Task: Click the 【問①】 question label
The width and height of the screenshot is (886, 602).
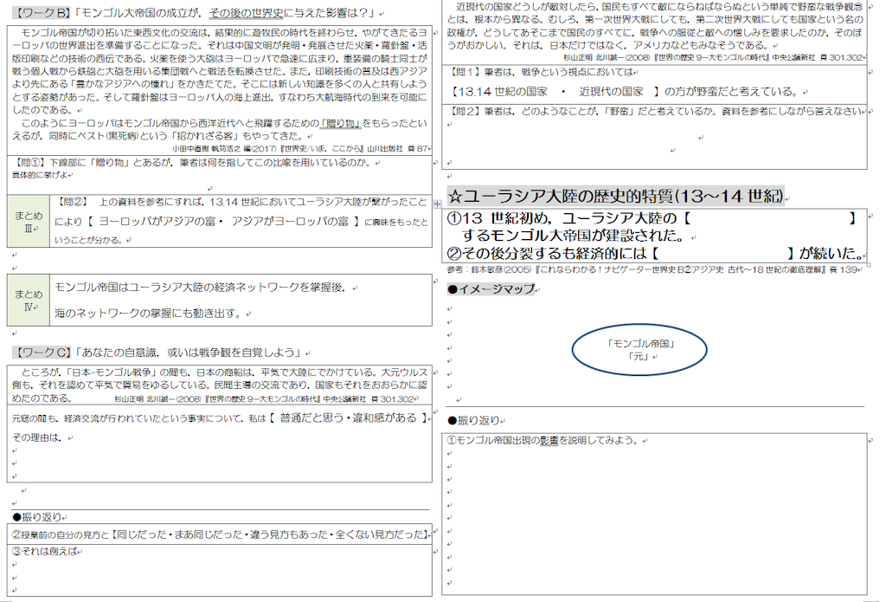Action: [x=31, y=163]
